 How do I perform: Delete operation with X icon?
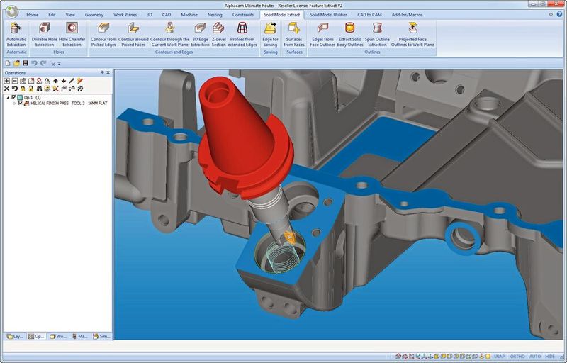(6, 89)
